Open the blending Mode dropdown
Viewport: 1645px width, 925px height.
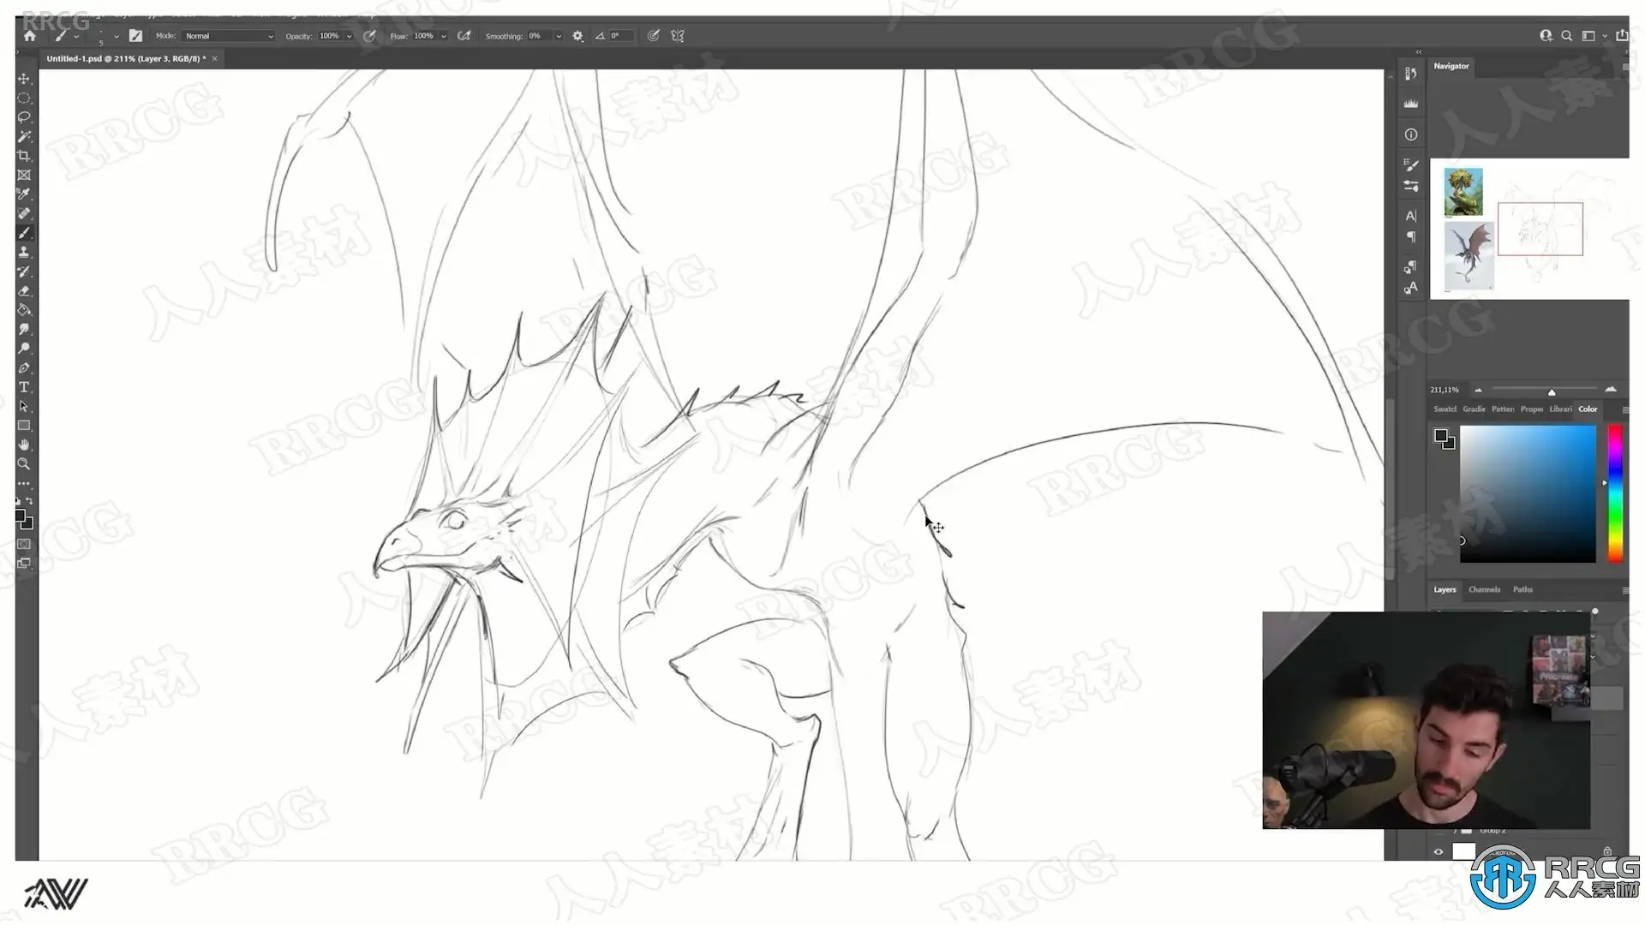tap(229, 36)
